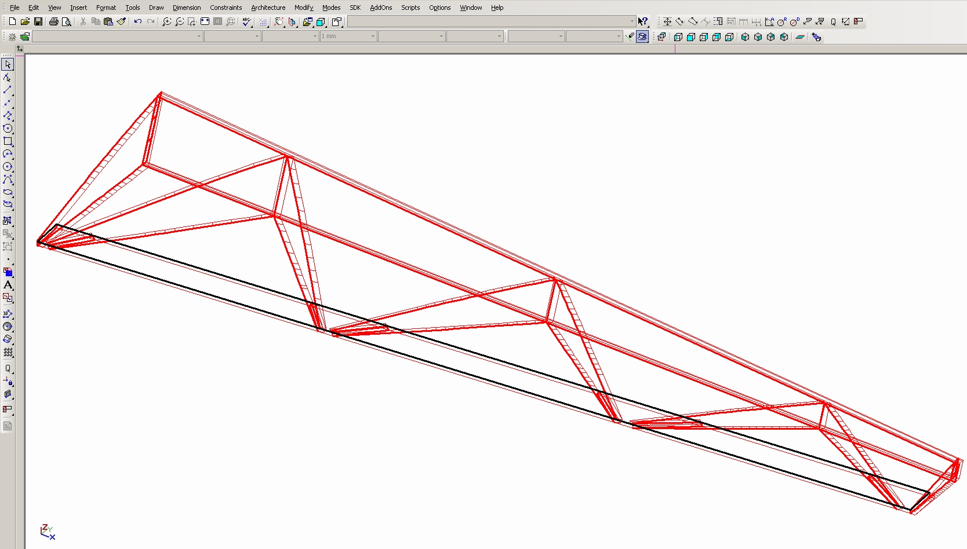
Task: Open the first property toolbar combo box
Action: pos(199,36)
